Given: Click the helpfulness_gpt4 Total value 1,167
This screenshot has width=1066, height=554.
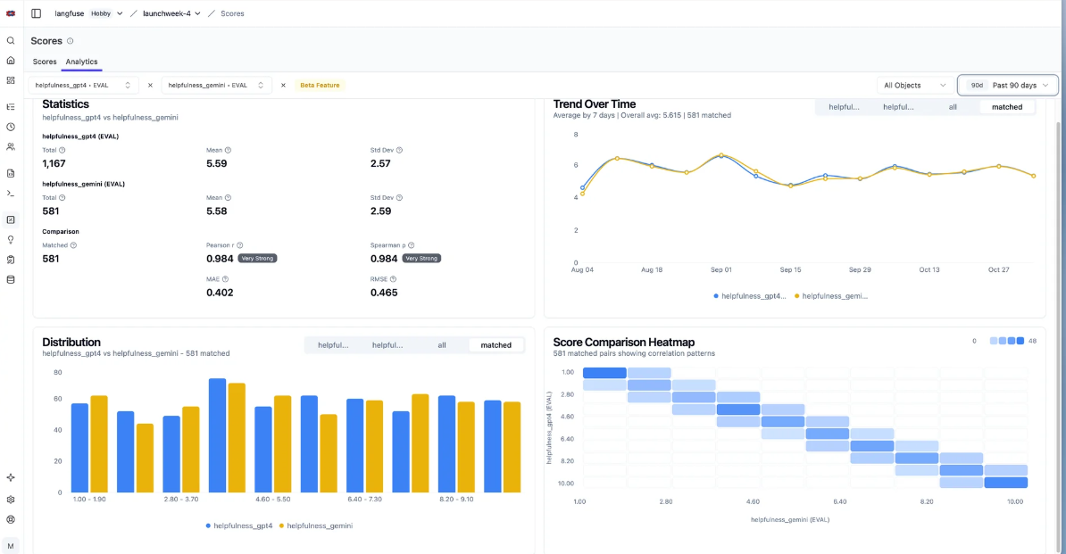Looking at the screenshot, I should point(54,163).
